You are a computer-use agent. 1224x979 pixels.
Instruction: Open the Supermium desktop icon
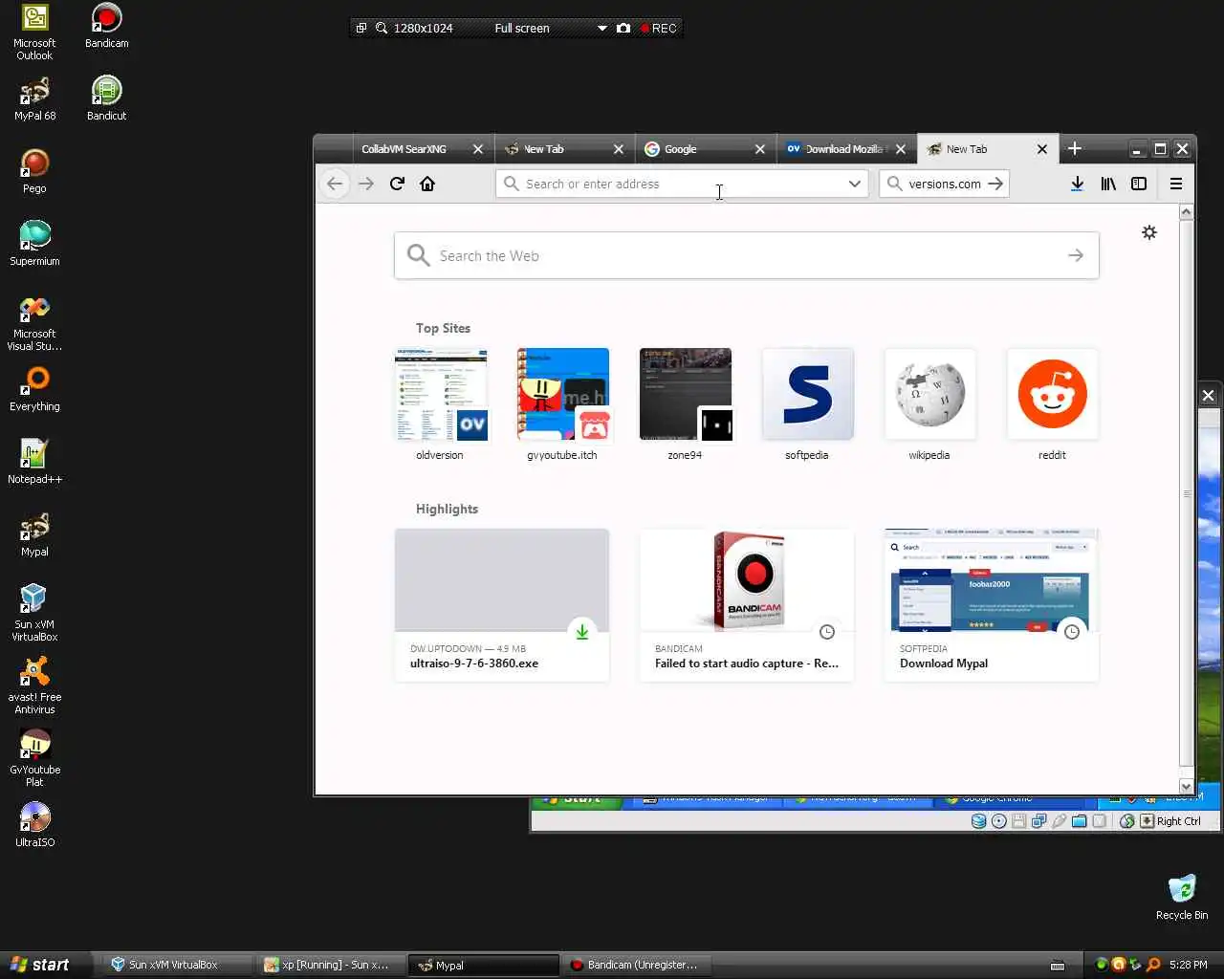click(x=34, y=245)
